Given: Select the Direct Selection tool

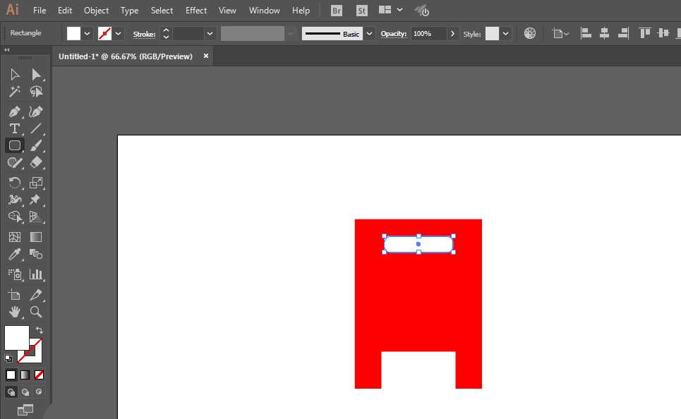Looking at the screenshot, I should coord(36,75).
